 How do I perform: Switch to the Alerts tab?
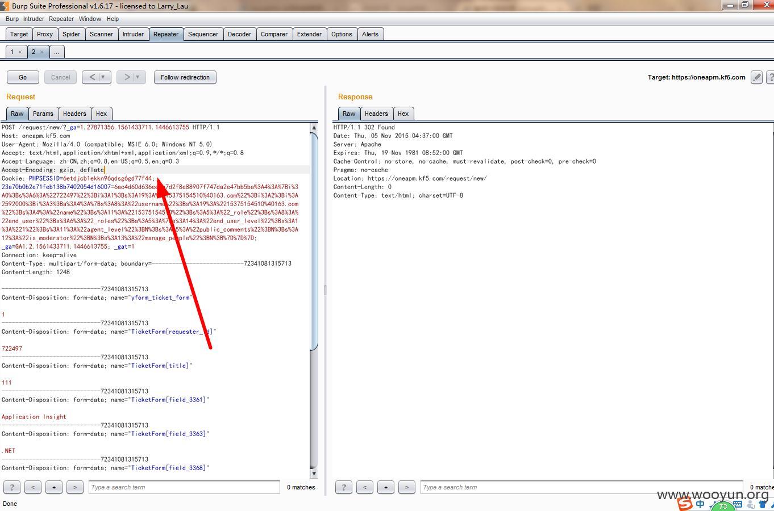[370, 34]
